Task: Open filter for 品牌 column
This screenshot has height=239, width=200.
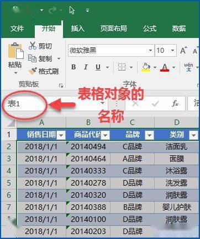Action: pos(150,135)
